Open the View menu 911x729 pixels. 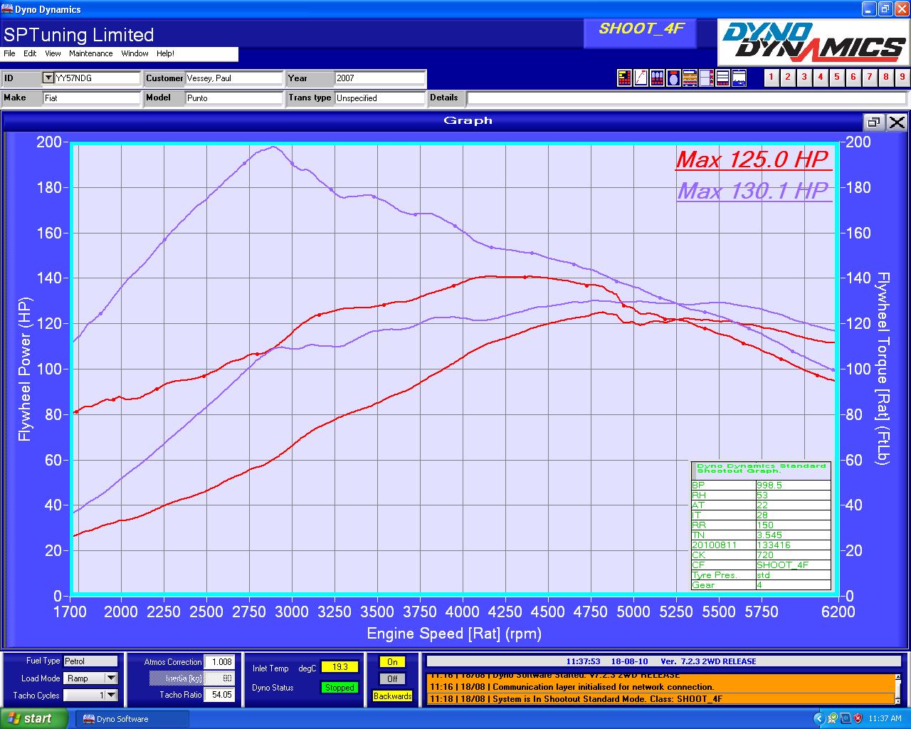point(53,53)
